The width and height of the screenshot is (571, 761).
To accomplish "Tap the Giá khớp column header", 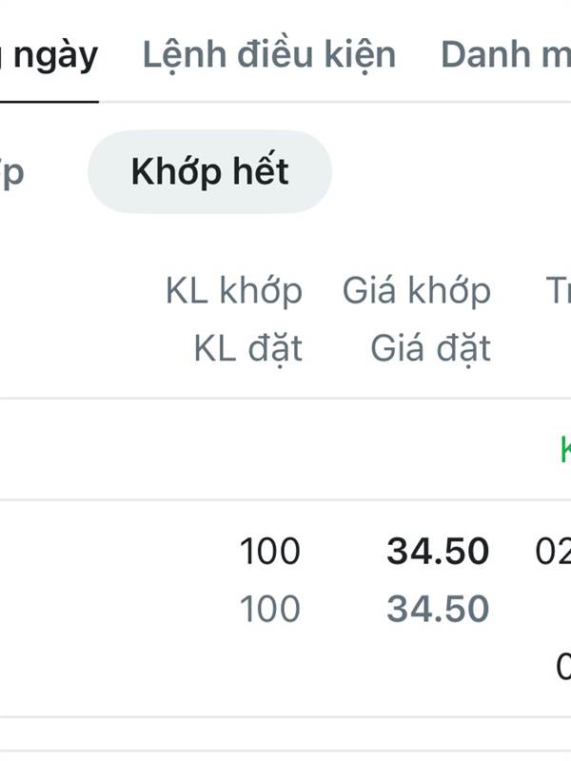I will pyautogui.click(x=417, y=291).
